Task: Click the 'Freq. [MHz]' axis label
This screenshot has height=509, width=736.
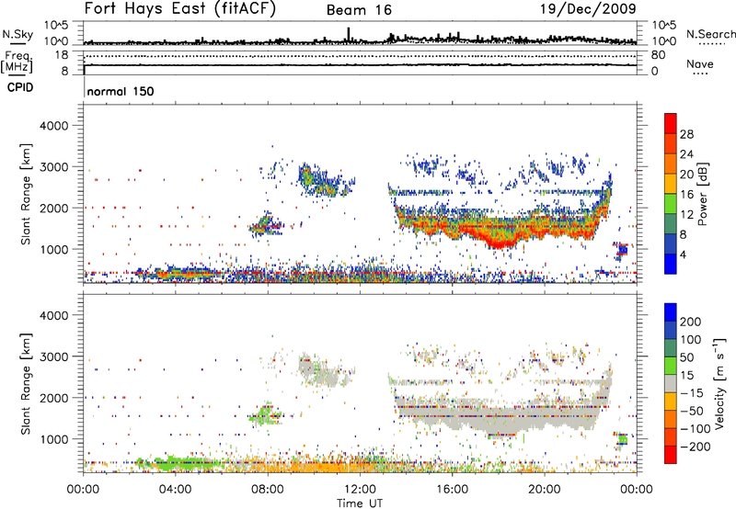Action: [17, 62]
